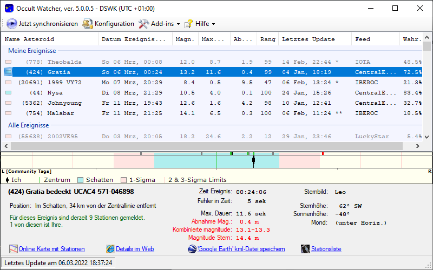
Task: Toggle the tag box for Nysa row
Action: click(x=8, y=93)
